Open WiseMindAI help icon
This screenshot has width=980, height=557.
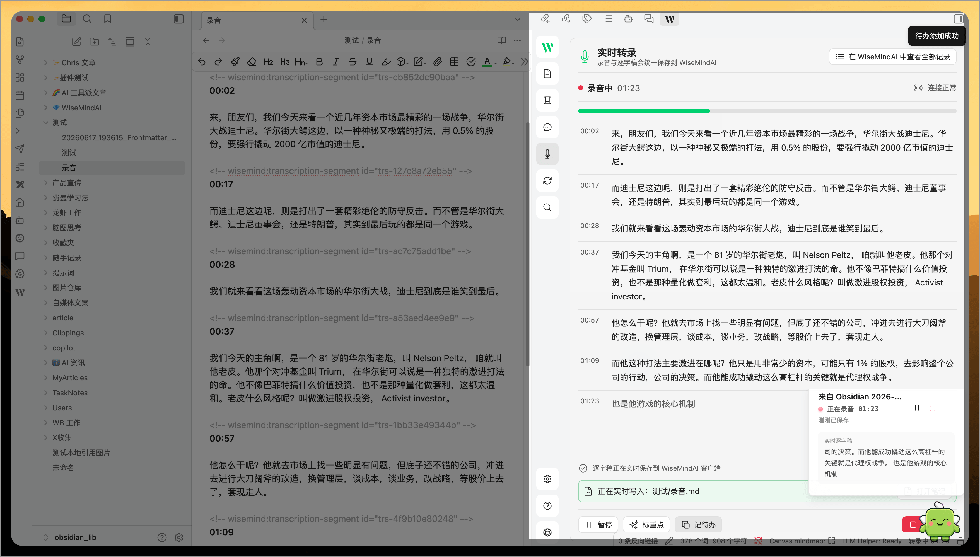[547, 506]
